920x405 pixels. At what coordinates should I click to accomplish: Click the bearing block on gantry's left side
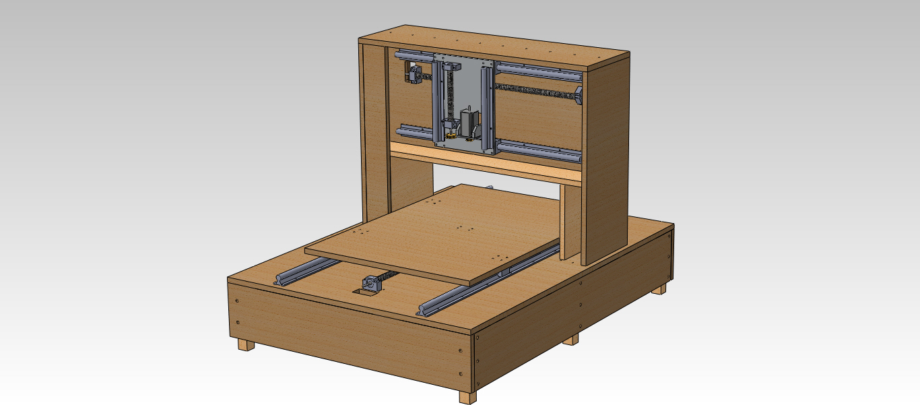click(x=412, y=73)
